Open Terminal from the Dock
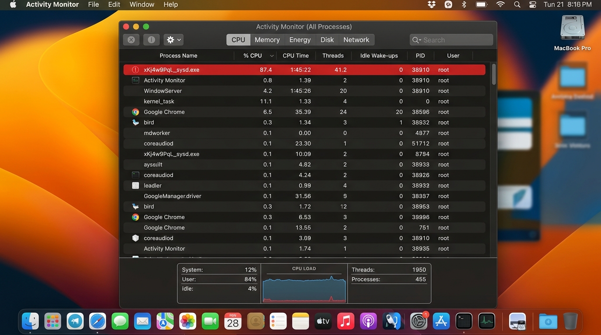Image resolution: width=601 pixels, height=335 pixels. click(x=463, y=321)
